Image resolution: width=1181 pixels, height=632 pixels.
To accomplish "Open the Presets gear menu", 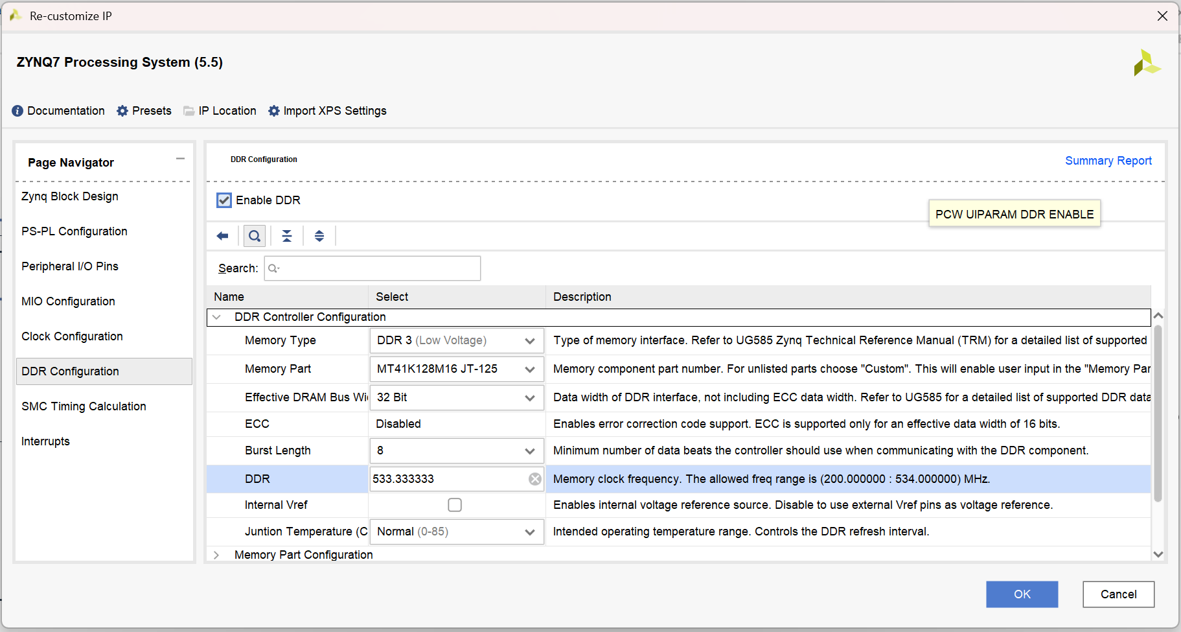I will 122,111.
